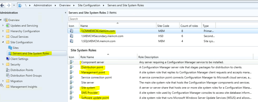
Task: Click the Hierarchy Configuration folder icon
Action: pyautogui.click(x=8, y=31)
